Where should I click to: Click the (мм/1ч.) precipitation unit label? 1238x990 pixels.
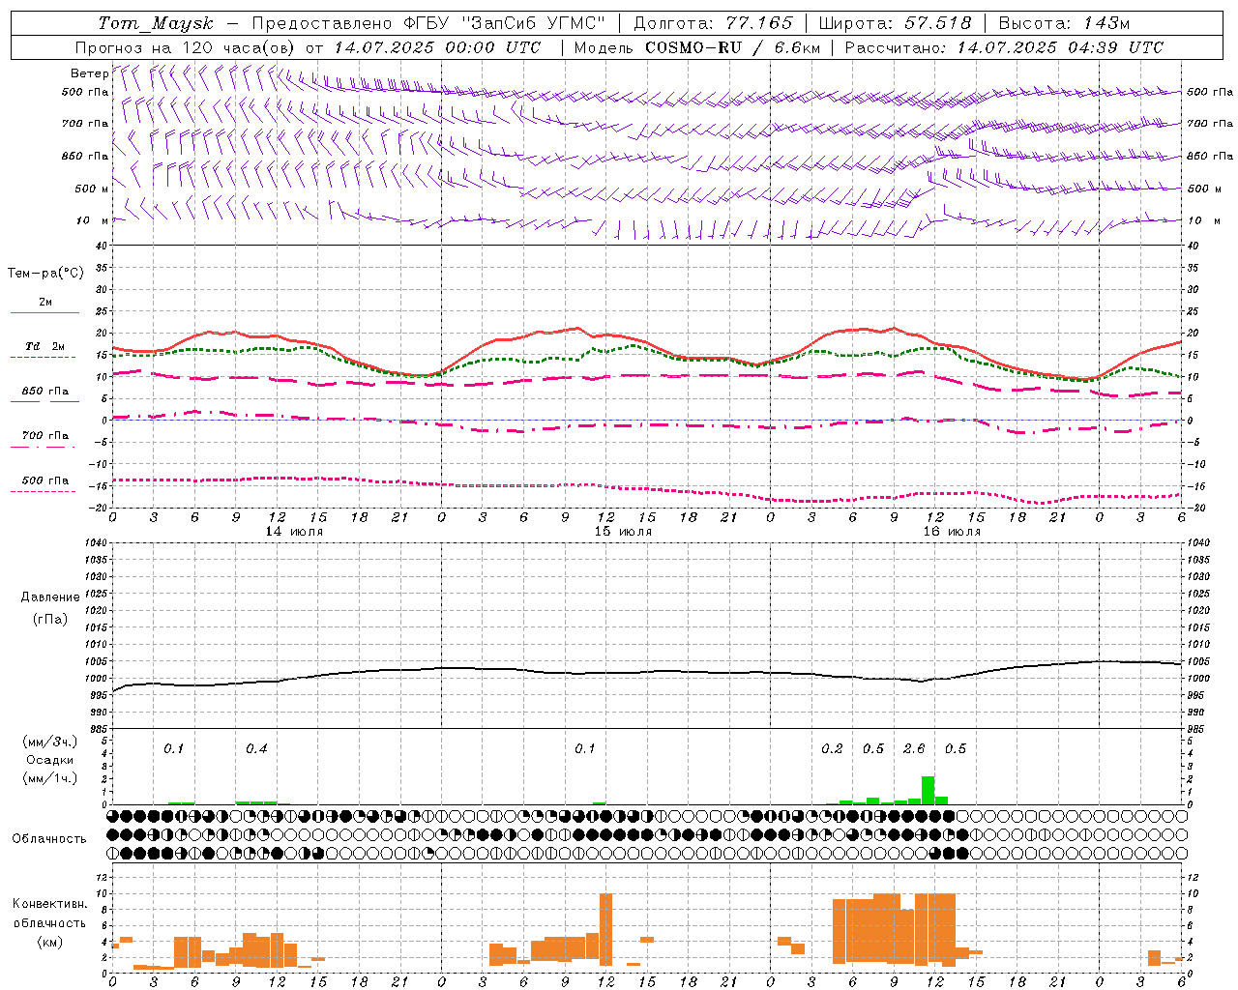coord(50,778)
